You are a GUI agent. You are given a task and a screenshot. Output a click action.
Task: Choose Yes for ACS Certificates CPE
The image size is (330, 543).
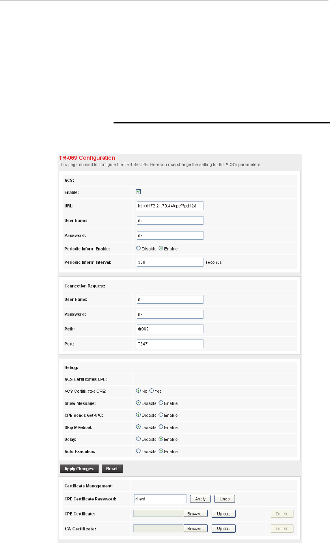point(152,391)
